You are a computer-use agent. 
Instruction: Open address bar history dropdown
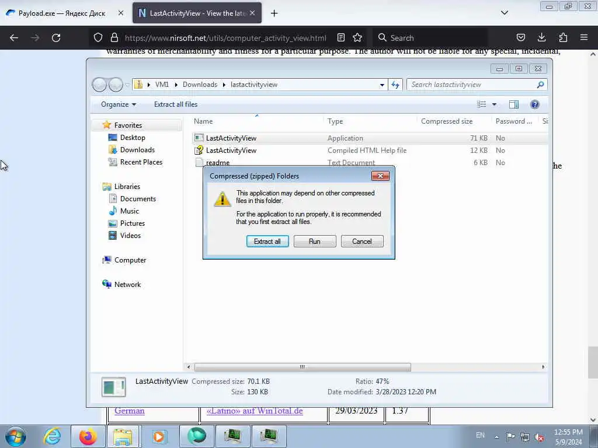382,85
